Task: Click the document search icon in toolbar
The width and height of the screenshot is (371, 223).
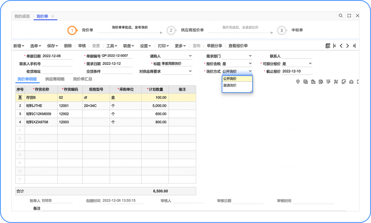Action: pyautogui.click(x=328, y=46)
